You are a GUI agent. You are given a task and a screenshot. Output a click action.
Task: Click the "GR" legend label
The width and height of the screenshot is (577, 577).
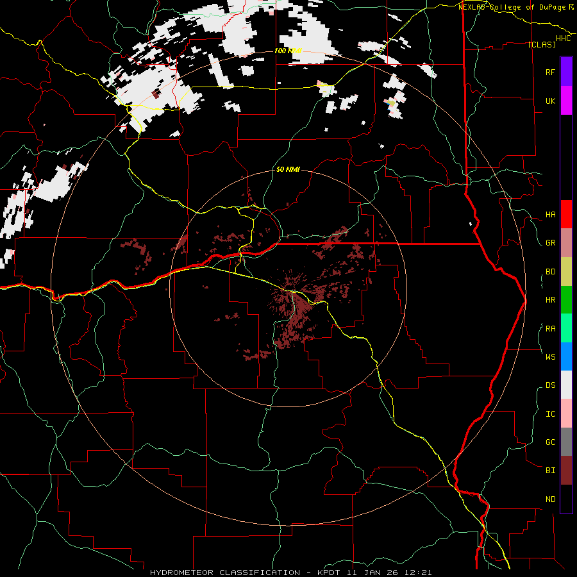[x=550, y=243]
